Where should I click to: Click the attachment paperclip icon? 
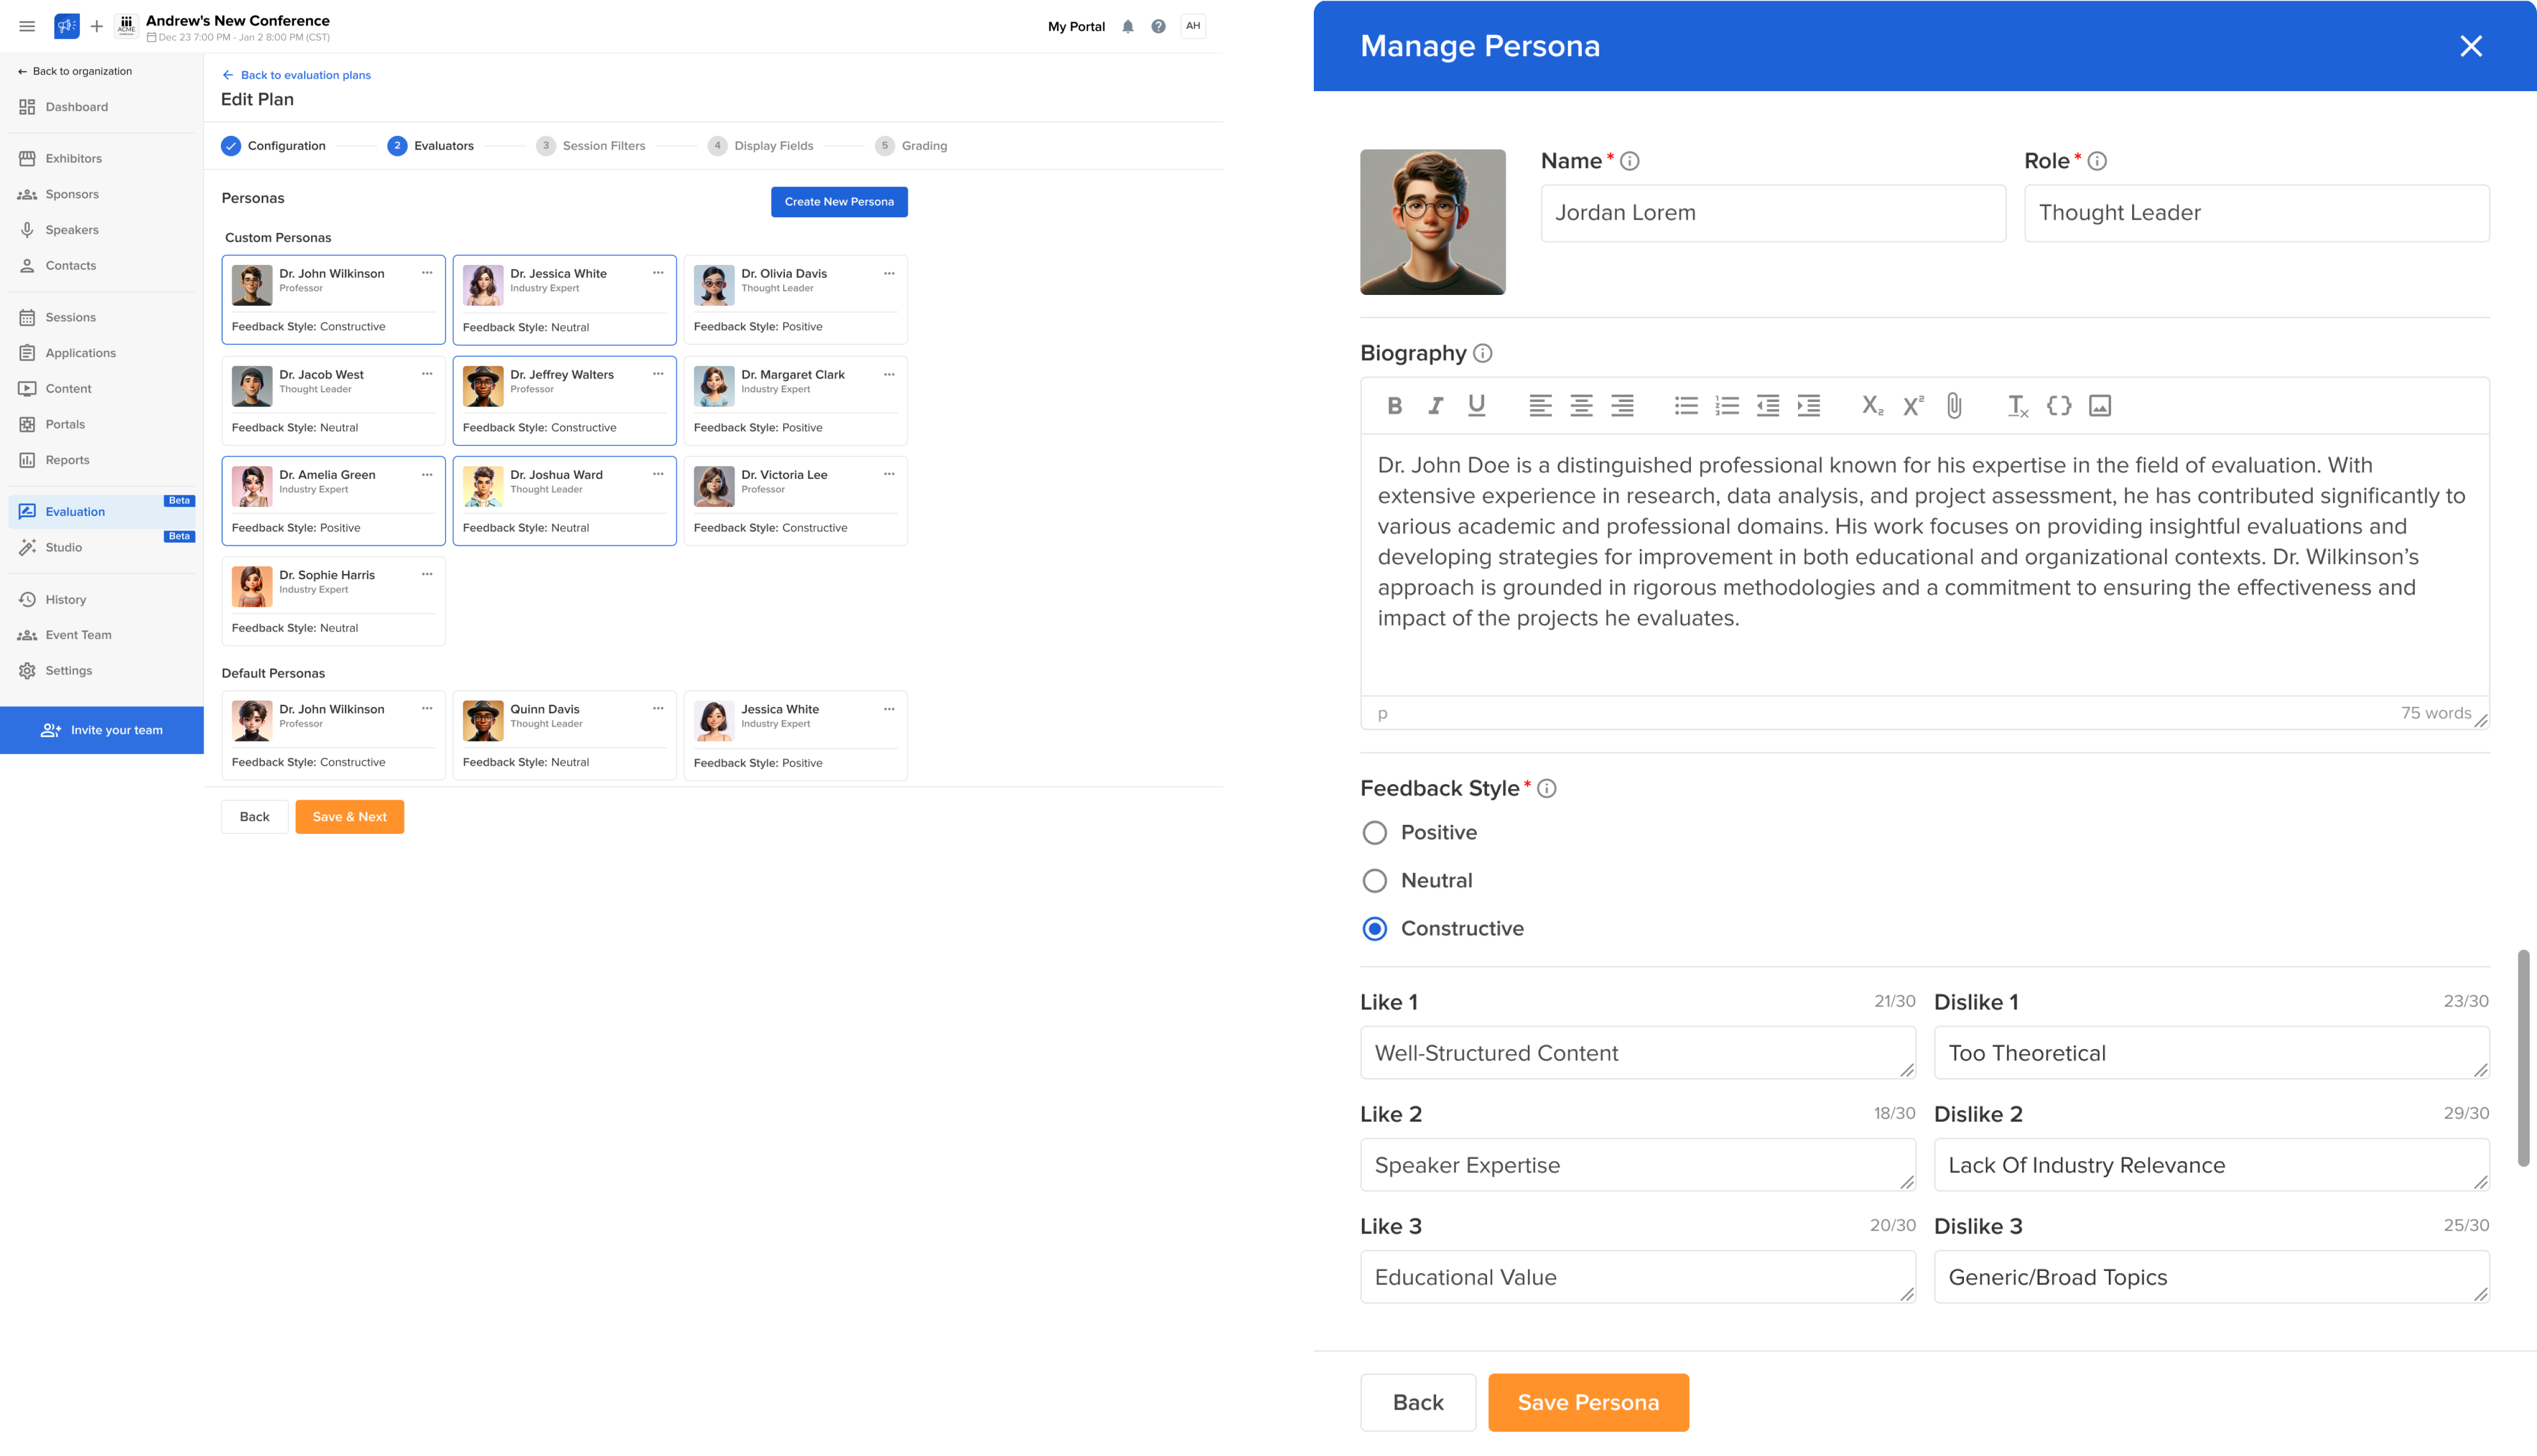point(1954,406)
